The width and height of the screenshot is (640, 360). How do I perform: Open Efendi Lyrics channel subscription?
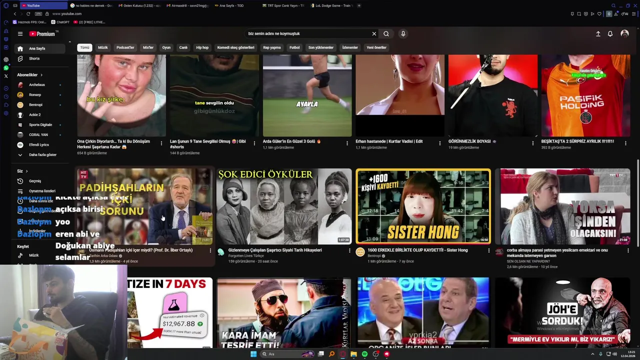pyautogui.click(x=40, y=145)
